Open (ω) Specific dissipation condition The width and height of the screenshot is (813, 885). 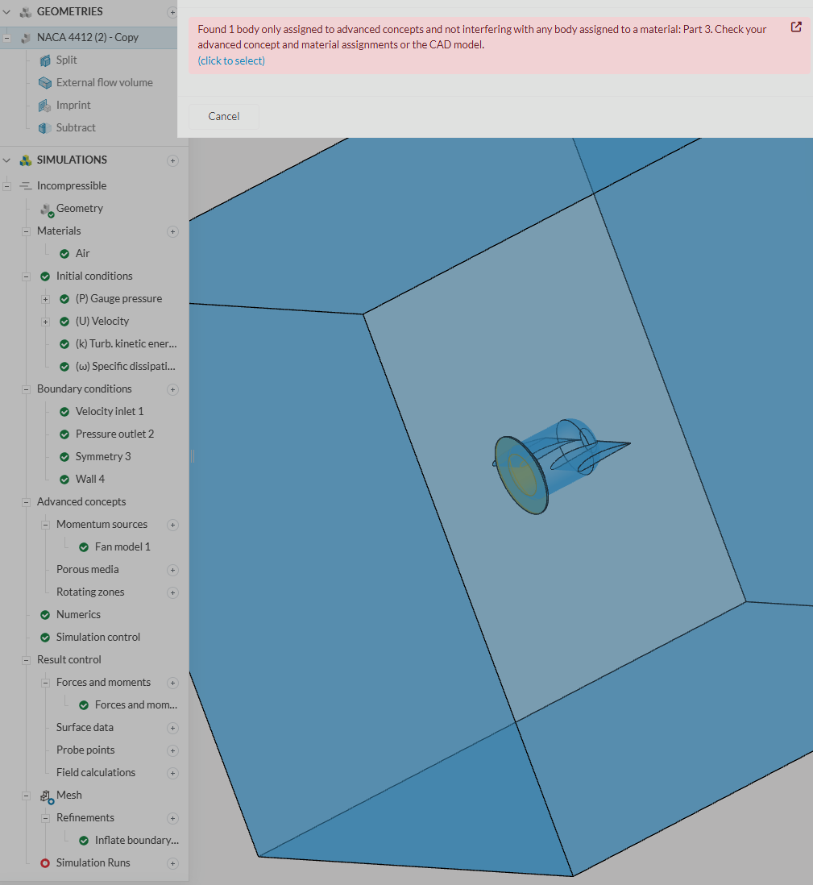click(x=125, y=366)
